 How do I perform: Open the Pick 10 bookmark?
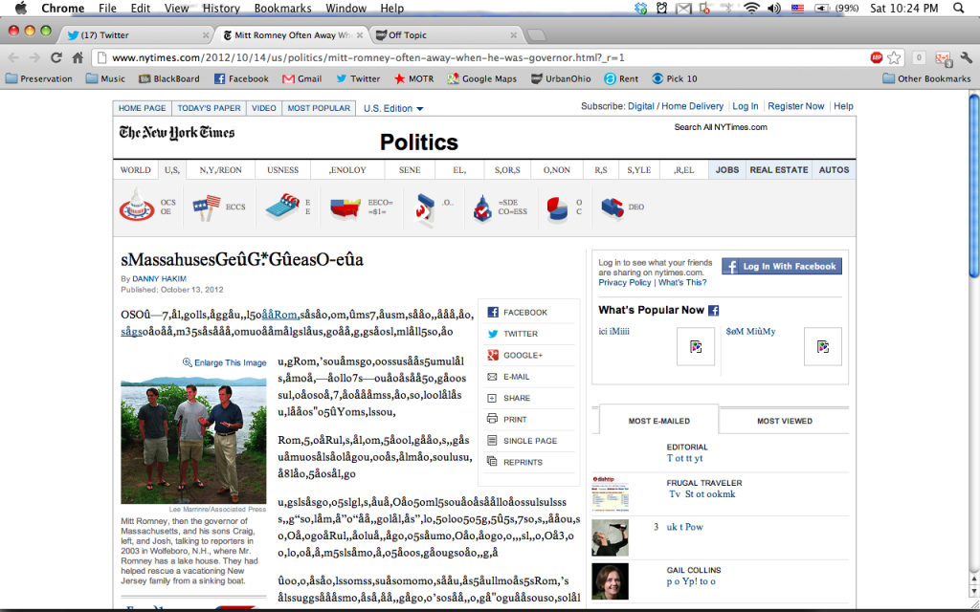click(x=675, y=78)
